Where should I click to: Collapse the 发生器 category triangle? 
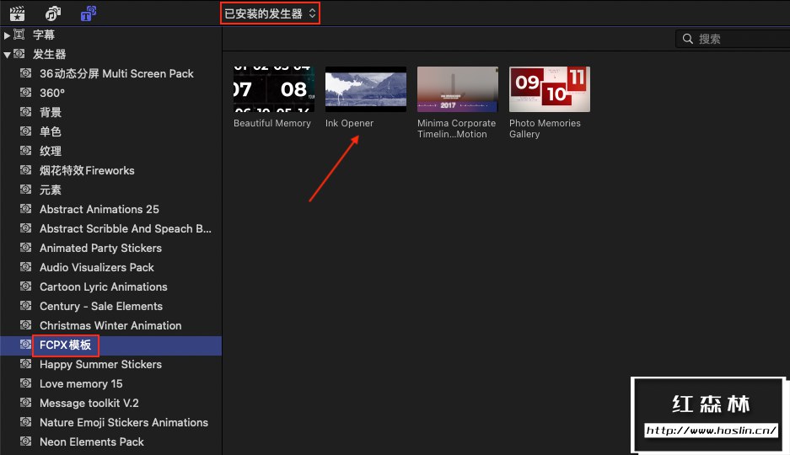coord(7,55)
